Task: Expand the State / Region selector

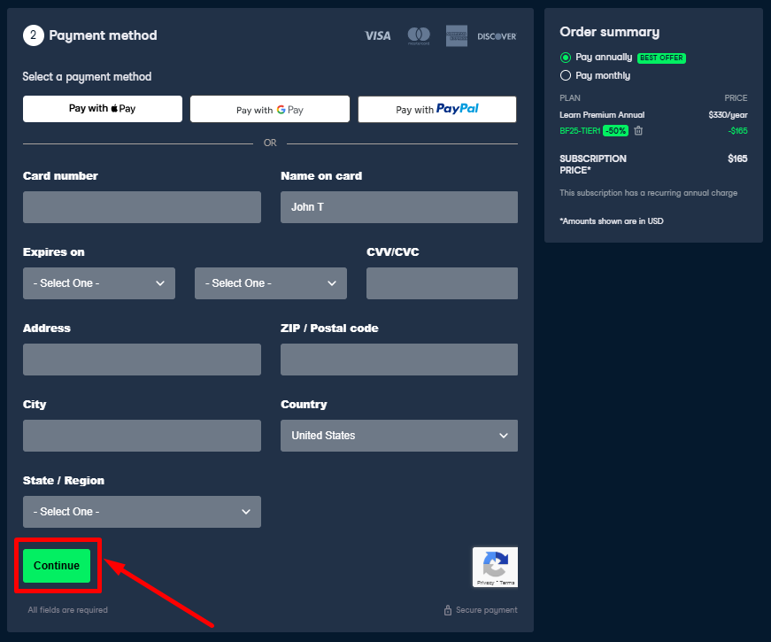Action: pyautogui.click(x=142, y=512)
